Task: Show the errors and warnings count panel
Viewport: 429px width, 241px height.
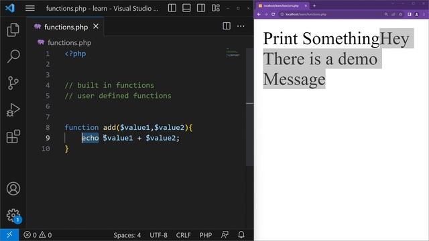Action: (x=38, y=235)
